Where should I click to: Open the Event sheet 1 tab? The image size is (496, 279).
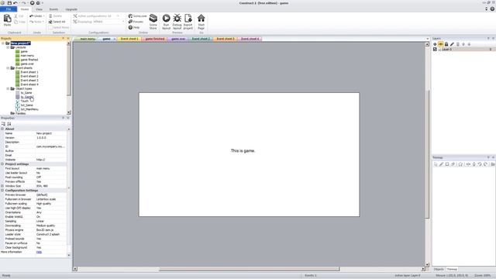(129, 39)
